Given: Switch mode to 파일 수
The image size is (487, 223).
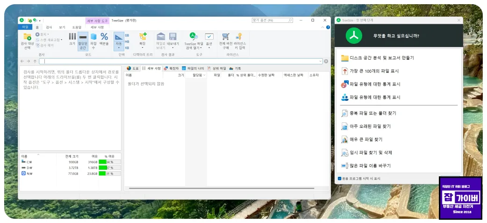Looking at the screenshot, I should click(x=93, y=41).
